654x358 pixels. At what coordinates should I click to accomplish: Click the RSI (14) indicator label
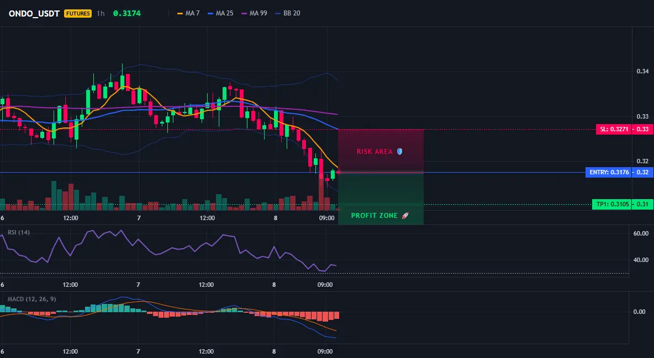pos(19,232)
